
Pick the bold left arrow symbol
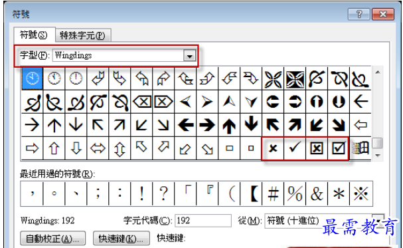tap(185, 125)
